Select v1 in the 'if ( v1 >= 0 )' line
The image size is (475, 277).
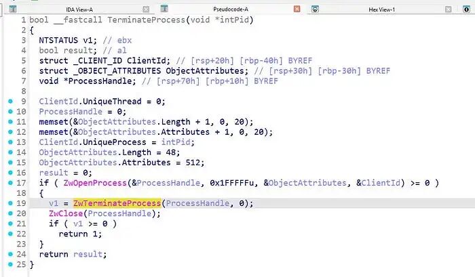[78, 223]
